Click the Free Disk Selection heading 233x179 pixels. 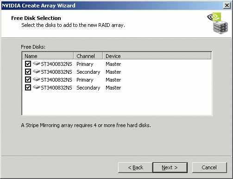pos(36,18)
